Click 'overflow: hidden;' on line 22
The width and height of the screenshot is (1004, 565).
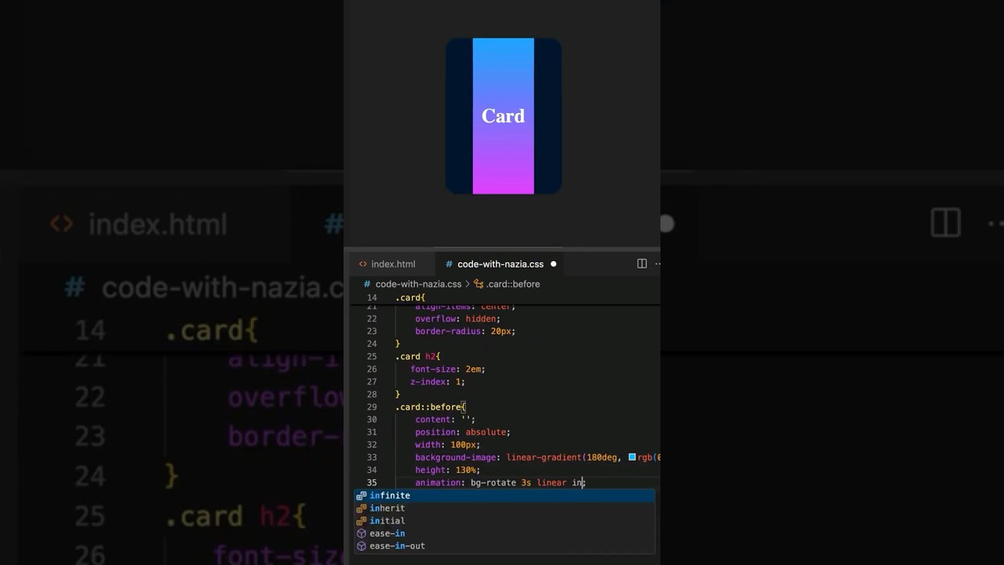pyautogui.click(x=457, y=319)
